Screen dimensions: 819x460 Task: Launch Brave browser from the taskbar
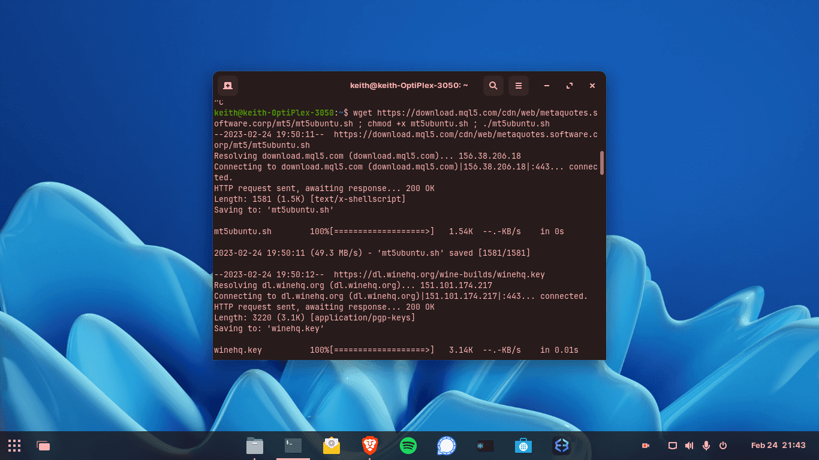click(370, 446)
